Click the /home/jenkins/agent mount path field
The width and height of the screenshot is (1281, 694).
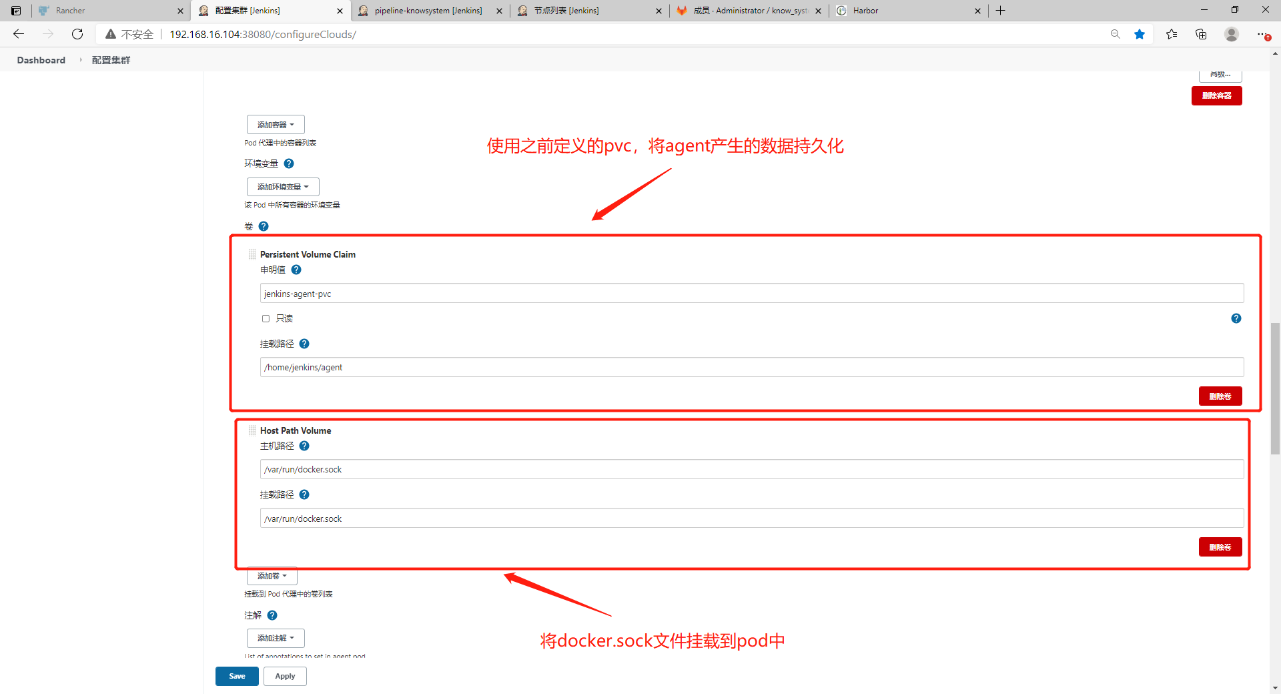click(x=752, y=367)
